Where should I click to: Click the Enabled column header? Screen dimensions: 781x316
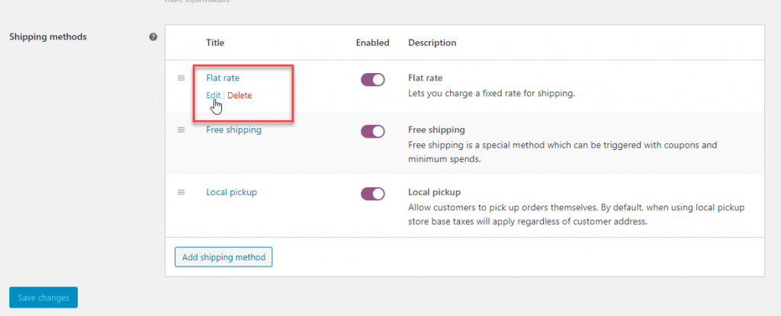tap(372, 43)
